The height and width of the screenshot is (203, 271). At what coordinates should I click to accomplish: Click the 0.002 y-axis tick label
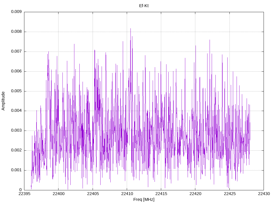16,150
